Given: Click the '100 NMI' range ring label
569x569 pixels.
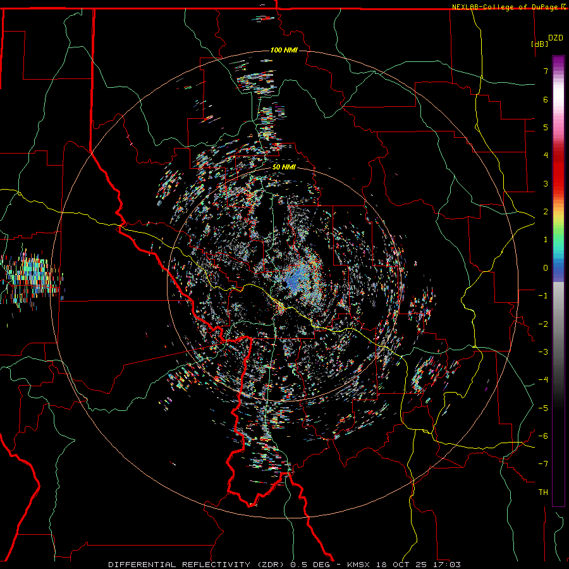Looking at the screenshot, I should click(x=284, y=50).
